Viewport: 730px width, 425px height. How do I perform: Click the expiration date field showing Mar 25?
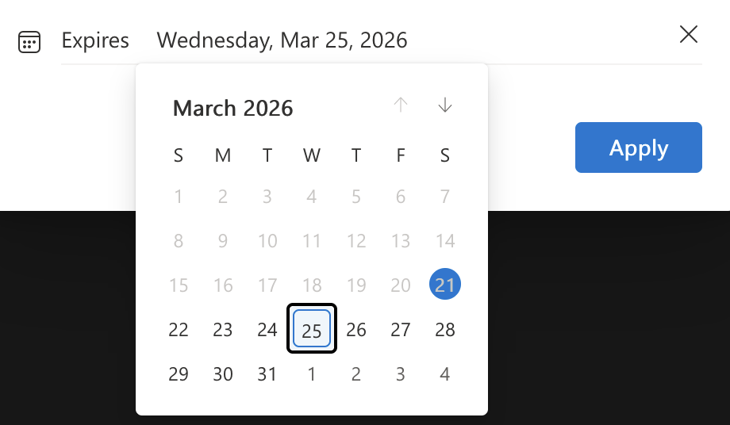(x=282, y=40)
